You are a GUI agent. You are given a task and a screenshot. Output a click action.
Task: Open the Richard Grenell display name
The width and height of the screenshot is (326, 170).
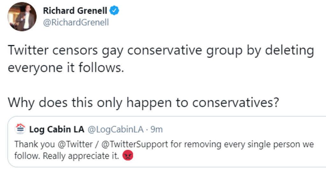[x=75, y=11]
